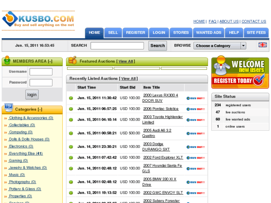Open Jewelry & Watches category
The image size is (271, 203).
click(x=28, y=168)
